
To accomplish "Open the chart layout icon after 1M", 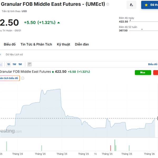I will click(x=29, y=64).
